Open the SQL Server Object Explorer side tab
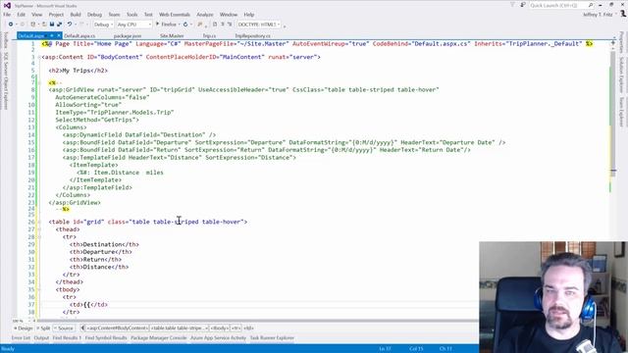This screenshot has height=353, width=628. [6, 80]
